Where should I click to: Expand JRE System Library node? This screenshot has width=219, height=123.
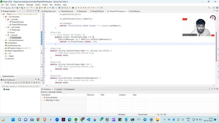pos(4,48)
